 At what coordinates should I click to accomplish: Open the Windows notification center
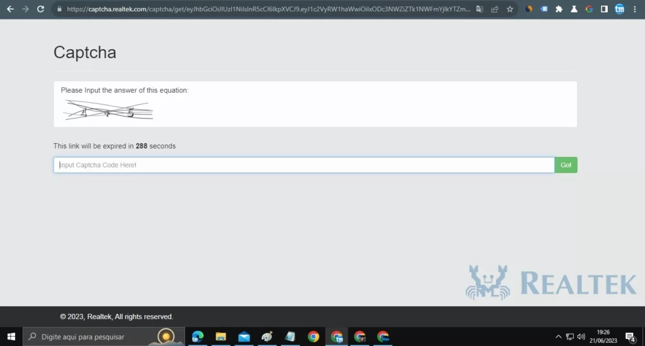click(x=630, y=337)
